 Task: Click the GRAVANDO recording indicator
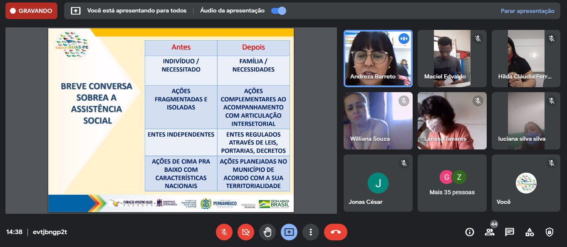[x=31, y=11]
